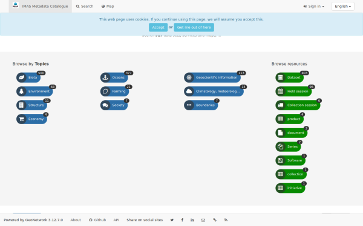
Task: Click the product table icon
Action: pos(280,119)
